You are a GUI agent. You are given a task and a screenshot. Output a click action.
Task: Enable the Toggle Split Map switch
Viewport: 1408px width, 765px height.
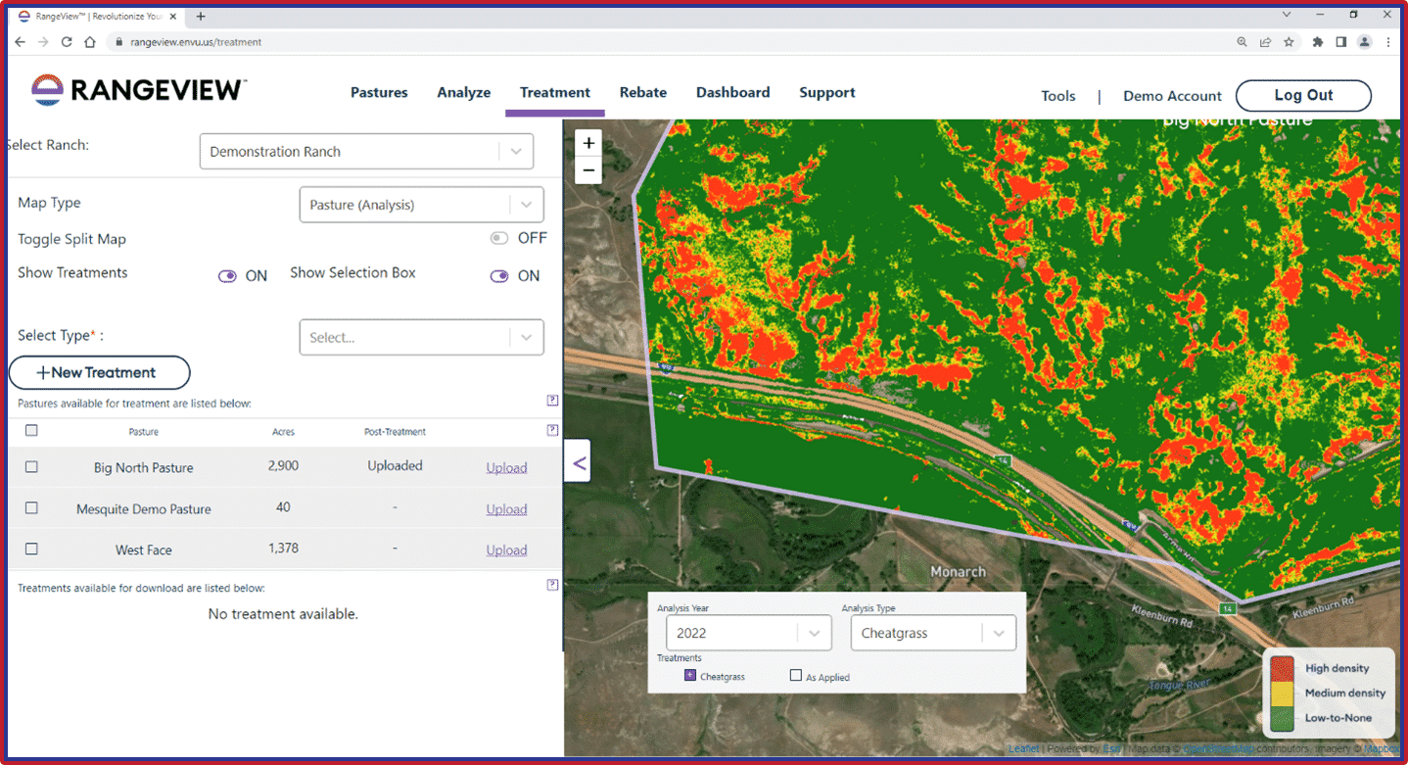point(499,237)
